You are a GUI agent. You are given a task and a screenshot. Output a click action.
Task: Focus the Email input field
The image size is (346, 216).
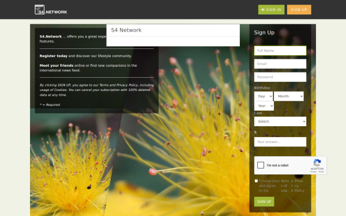(x=280, y=64)
